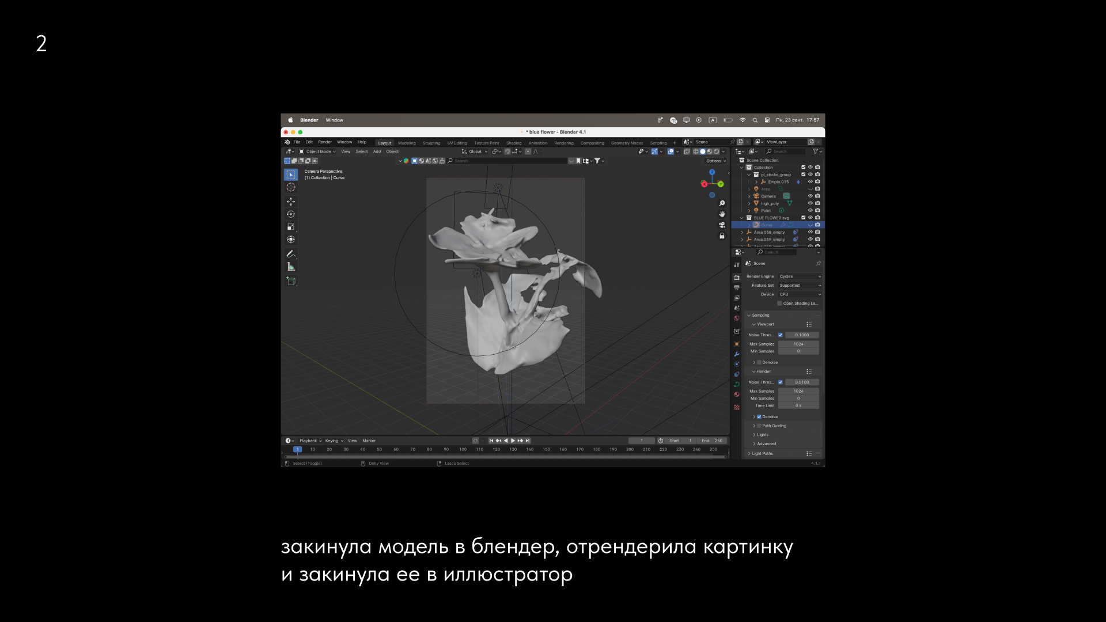The image size is (1106, 622).
Task: Toggle camera view icon in viewport
Action: point(722,225)
